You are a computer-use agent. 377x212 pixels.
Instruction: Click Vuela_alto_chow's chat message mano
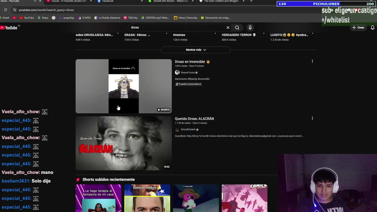(x=47, y=173)
